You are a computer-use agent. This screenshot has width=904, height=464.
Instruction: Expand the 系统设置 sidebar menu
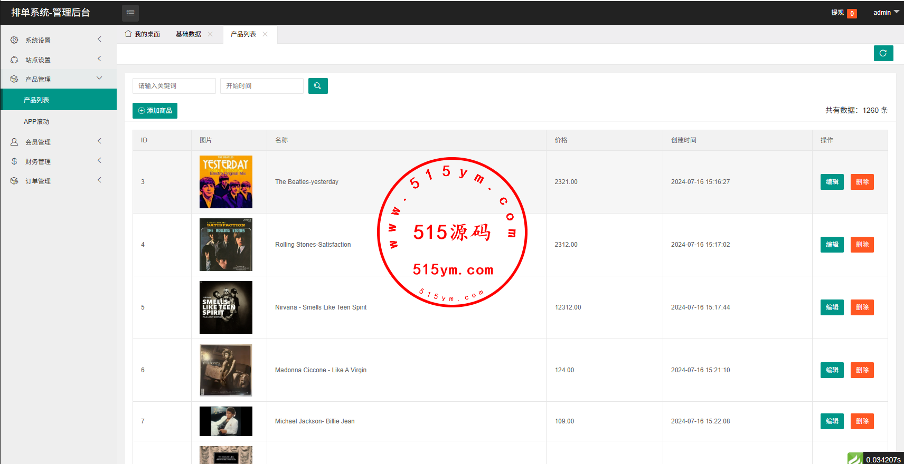[58, 40]
